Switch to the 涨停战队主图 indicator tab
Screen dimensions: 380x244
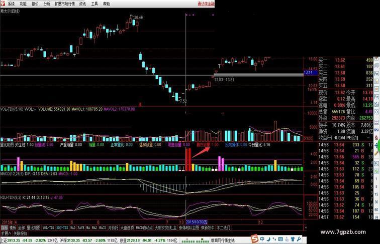(189, 227)
